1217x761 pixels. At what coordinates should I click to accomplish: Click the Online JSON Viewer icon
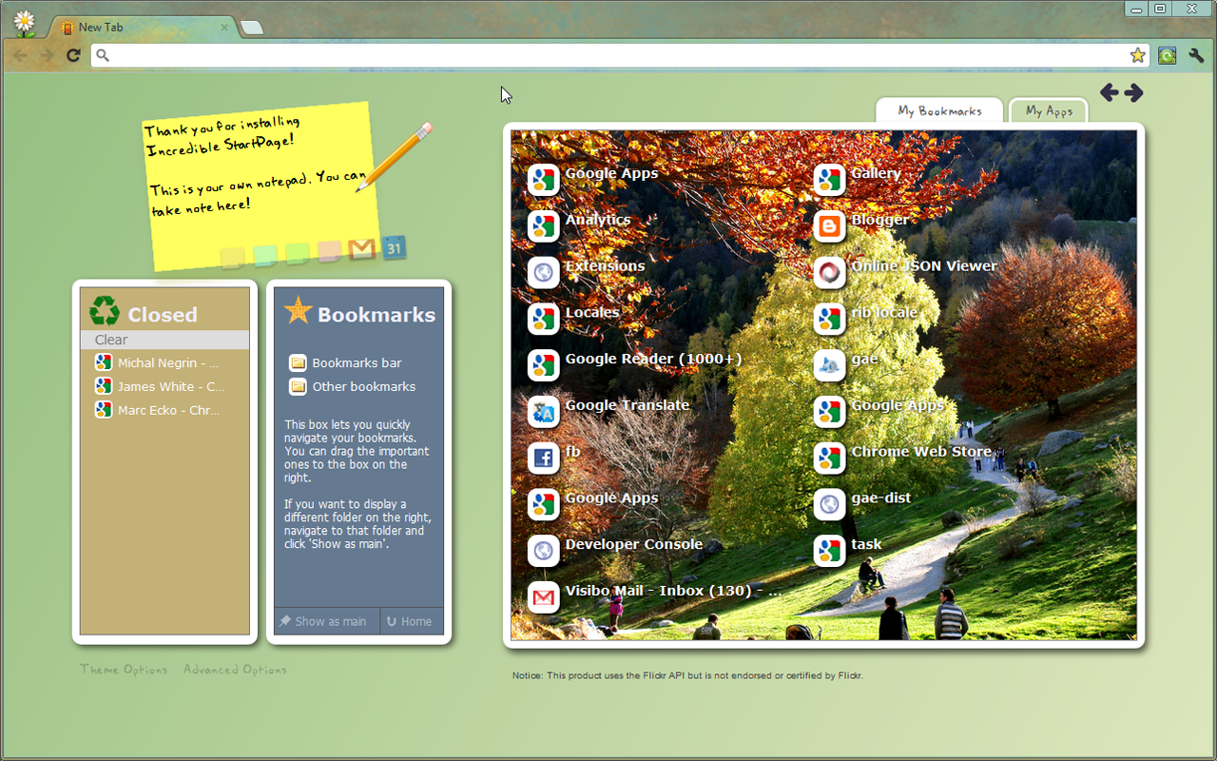[828, 273]
